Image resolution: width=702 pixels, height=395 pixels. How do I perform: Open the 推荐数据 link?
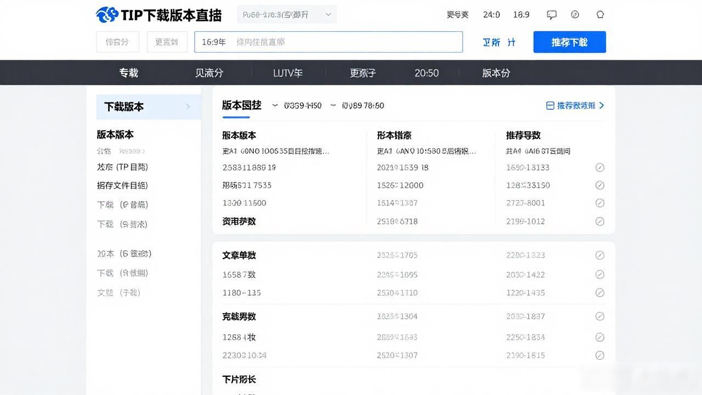pyautogui.click(x=576, y=105)
